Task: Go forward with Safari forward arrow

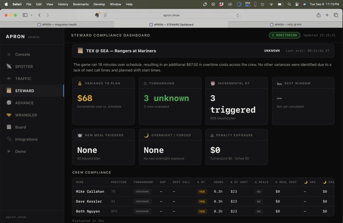Action: [48, 15]
